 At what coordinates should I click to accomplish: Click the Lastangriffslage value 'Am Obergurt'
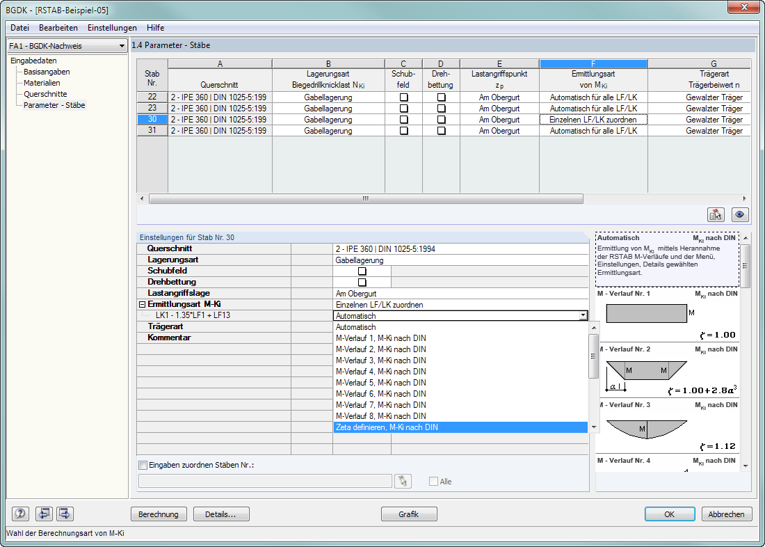[x=460, y=294]
